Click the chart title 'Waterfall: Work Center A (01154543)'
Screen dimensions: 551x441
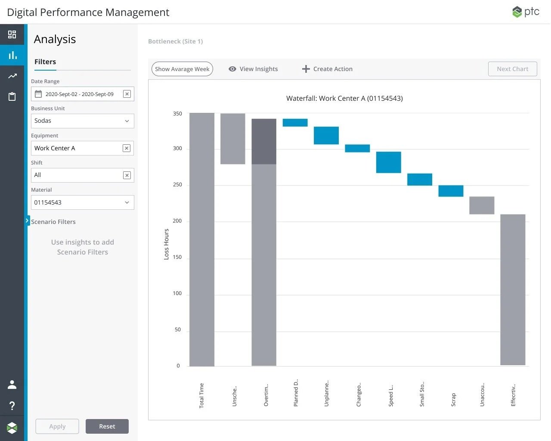pos(344,98)
